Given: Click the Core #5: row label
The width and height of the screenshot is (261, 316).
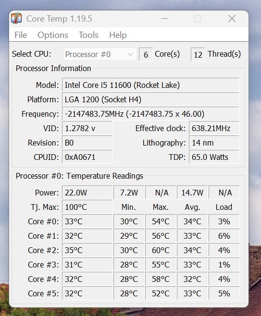Looking at the screenshot, I should [x=43, y=293].
